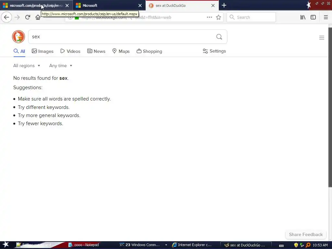This screenshot has height=249, width=332.
Task: Open the star Start button on taskbar
Action: (6, 245)
